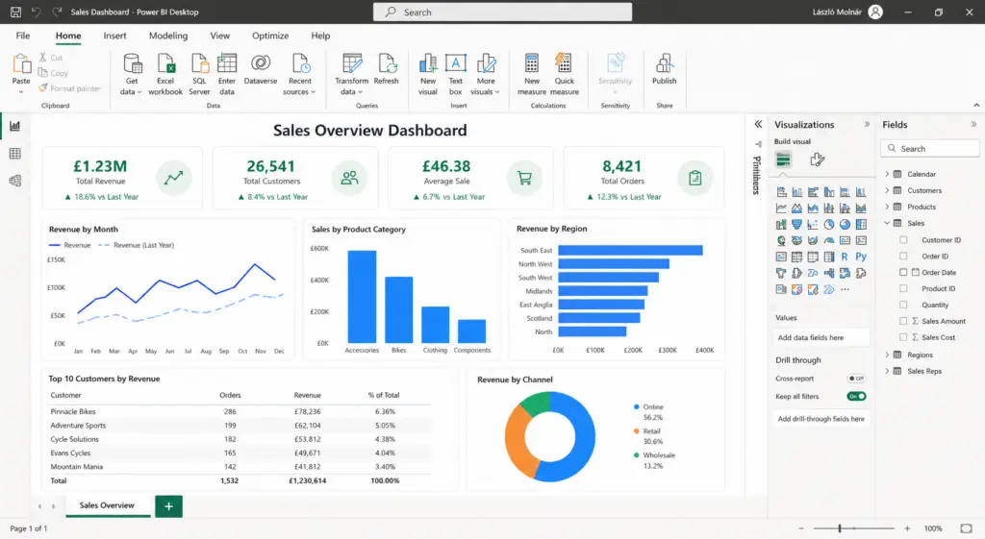Viewport: 985px width, 539px height.
Task: Click the zoom in plus button
Action: click(907, 528)
